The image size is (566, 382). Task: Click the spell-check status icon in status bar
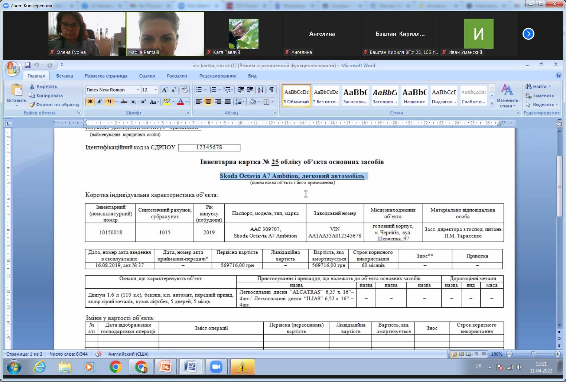click(98, 354)
